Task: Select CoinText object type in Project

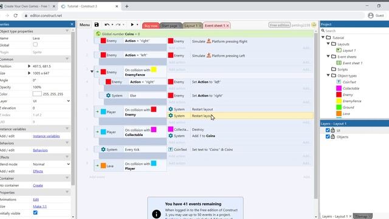Action: [349, 82]
